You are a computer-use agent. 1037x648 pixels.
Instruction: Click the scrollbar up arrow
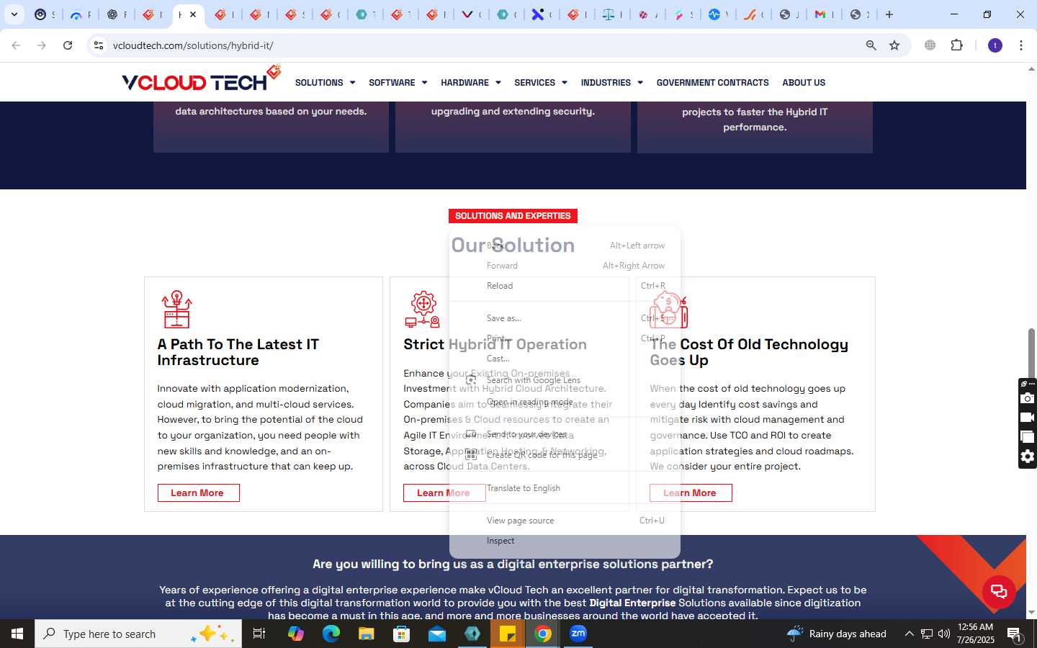(1031, 69)
